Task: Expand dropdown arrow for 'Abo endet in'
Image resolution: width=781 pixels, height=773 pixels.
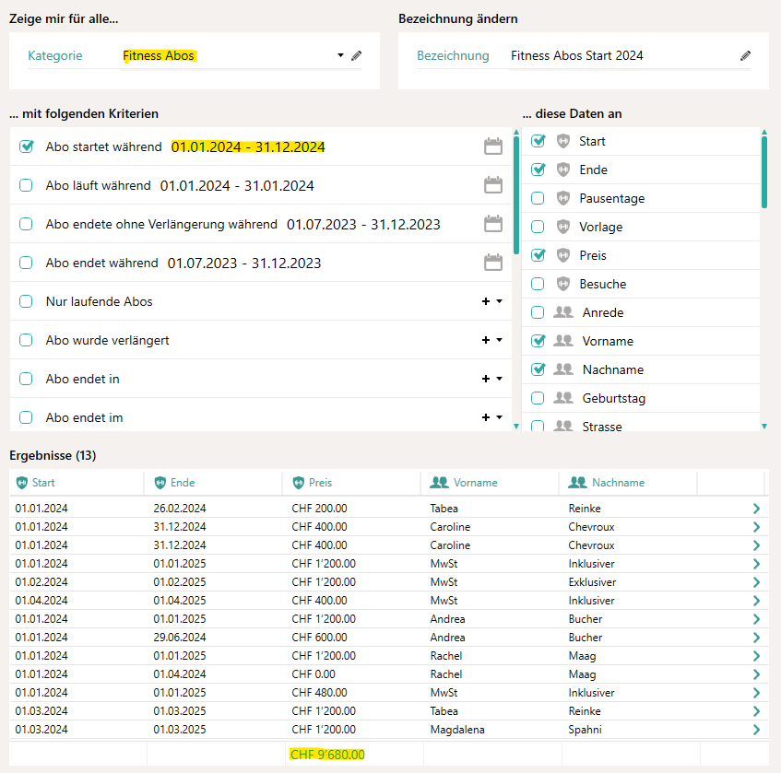Action: coord(500,379)
